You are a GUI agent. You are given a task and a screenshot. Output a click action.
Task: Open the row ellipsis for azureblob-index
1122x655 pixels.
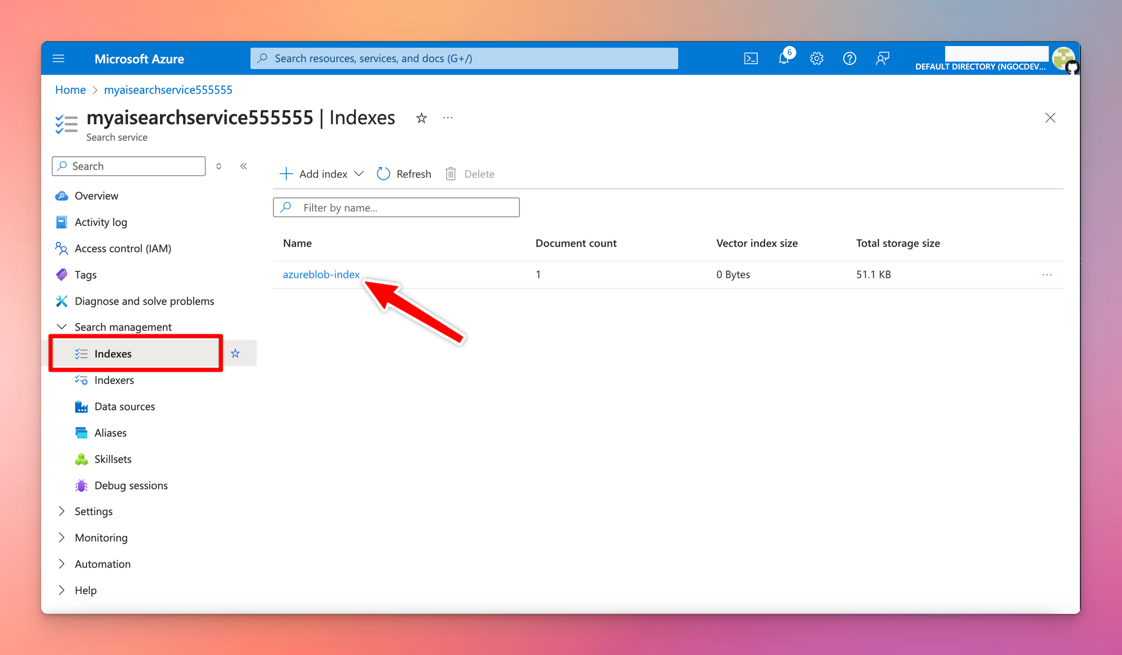tap(1047, 275)
